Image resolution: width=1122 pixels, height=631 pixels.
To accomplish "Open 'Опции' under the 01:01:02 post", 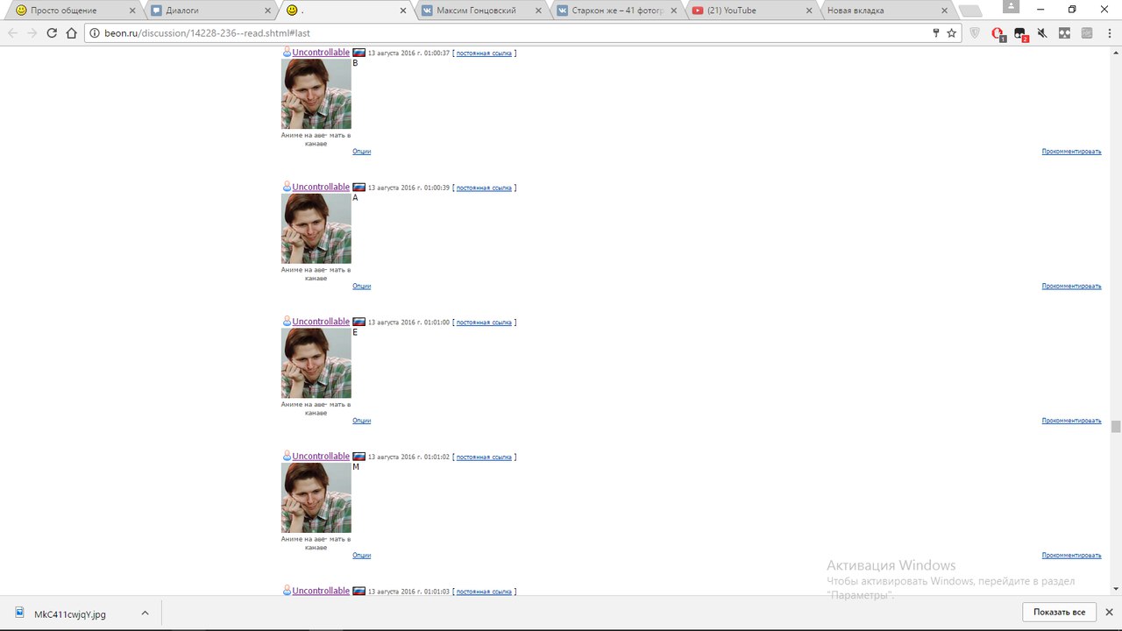I will click(x=362, y=556).
